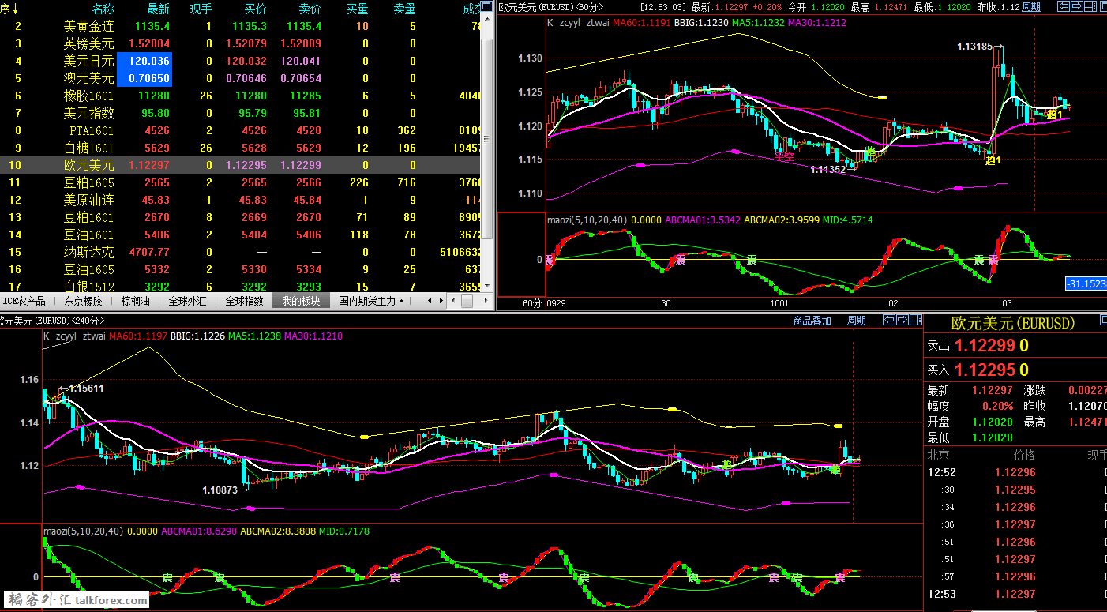Click the 60分 period label at the chart's bottom-left
The height and width of the screenshot is (612, 1107).
point(532,303)
